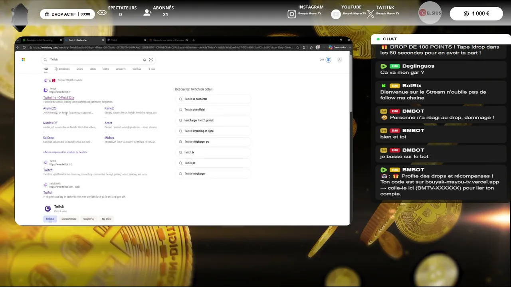Viewport: 511px width, 287px height.
Task: Reload the Bing page
Action: pyautogui.click(x=24, y=47)
